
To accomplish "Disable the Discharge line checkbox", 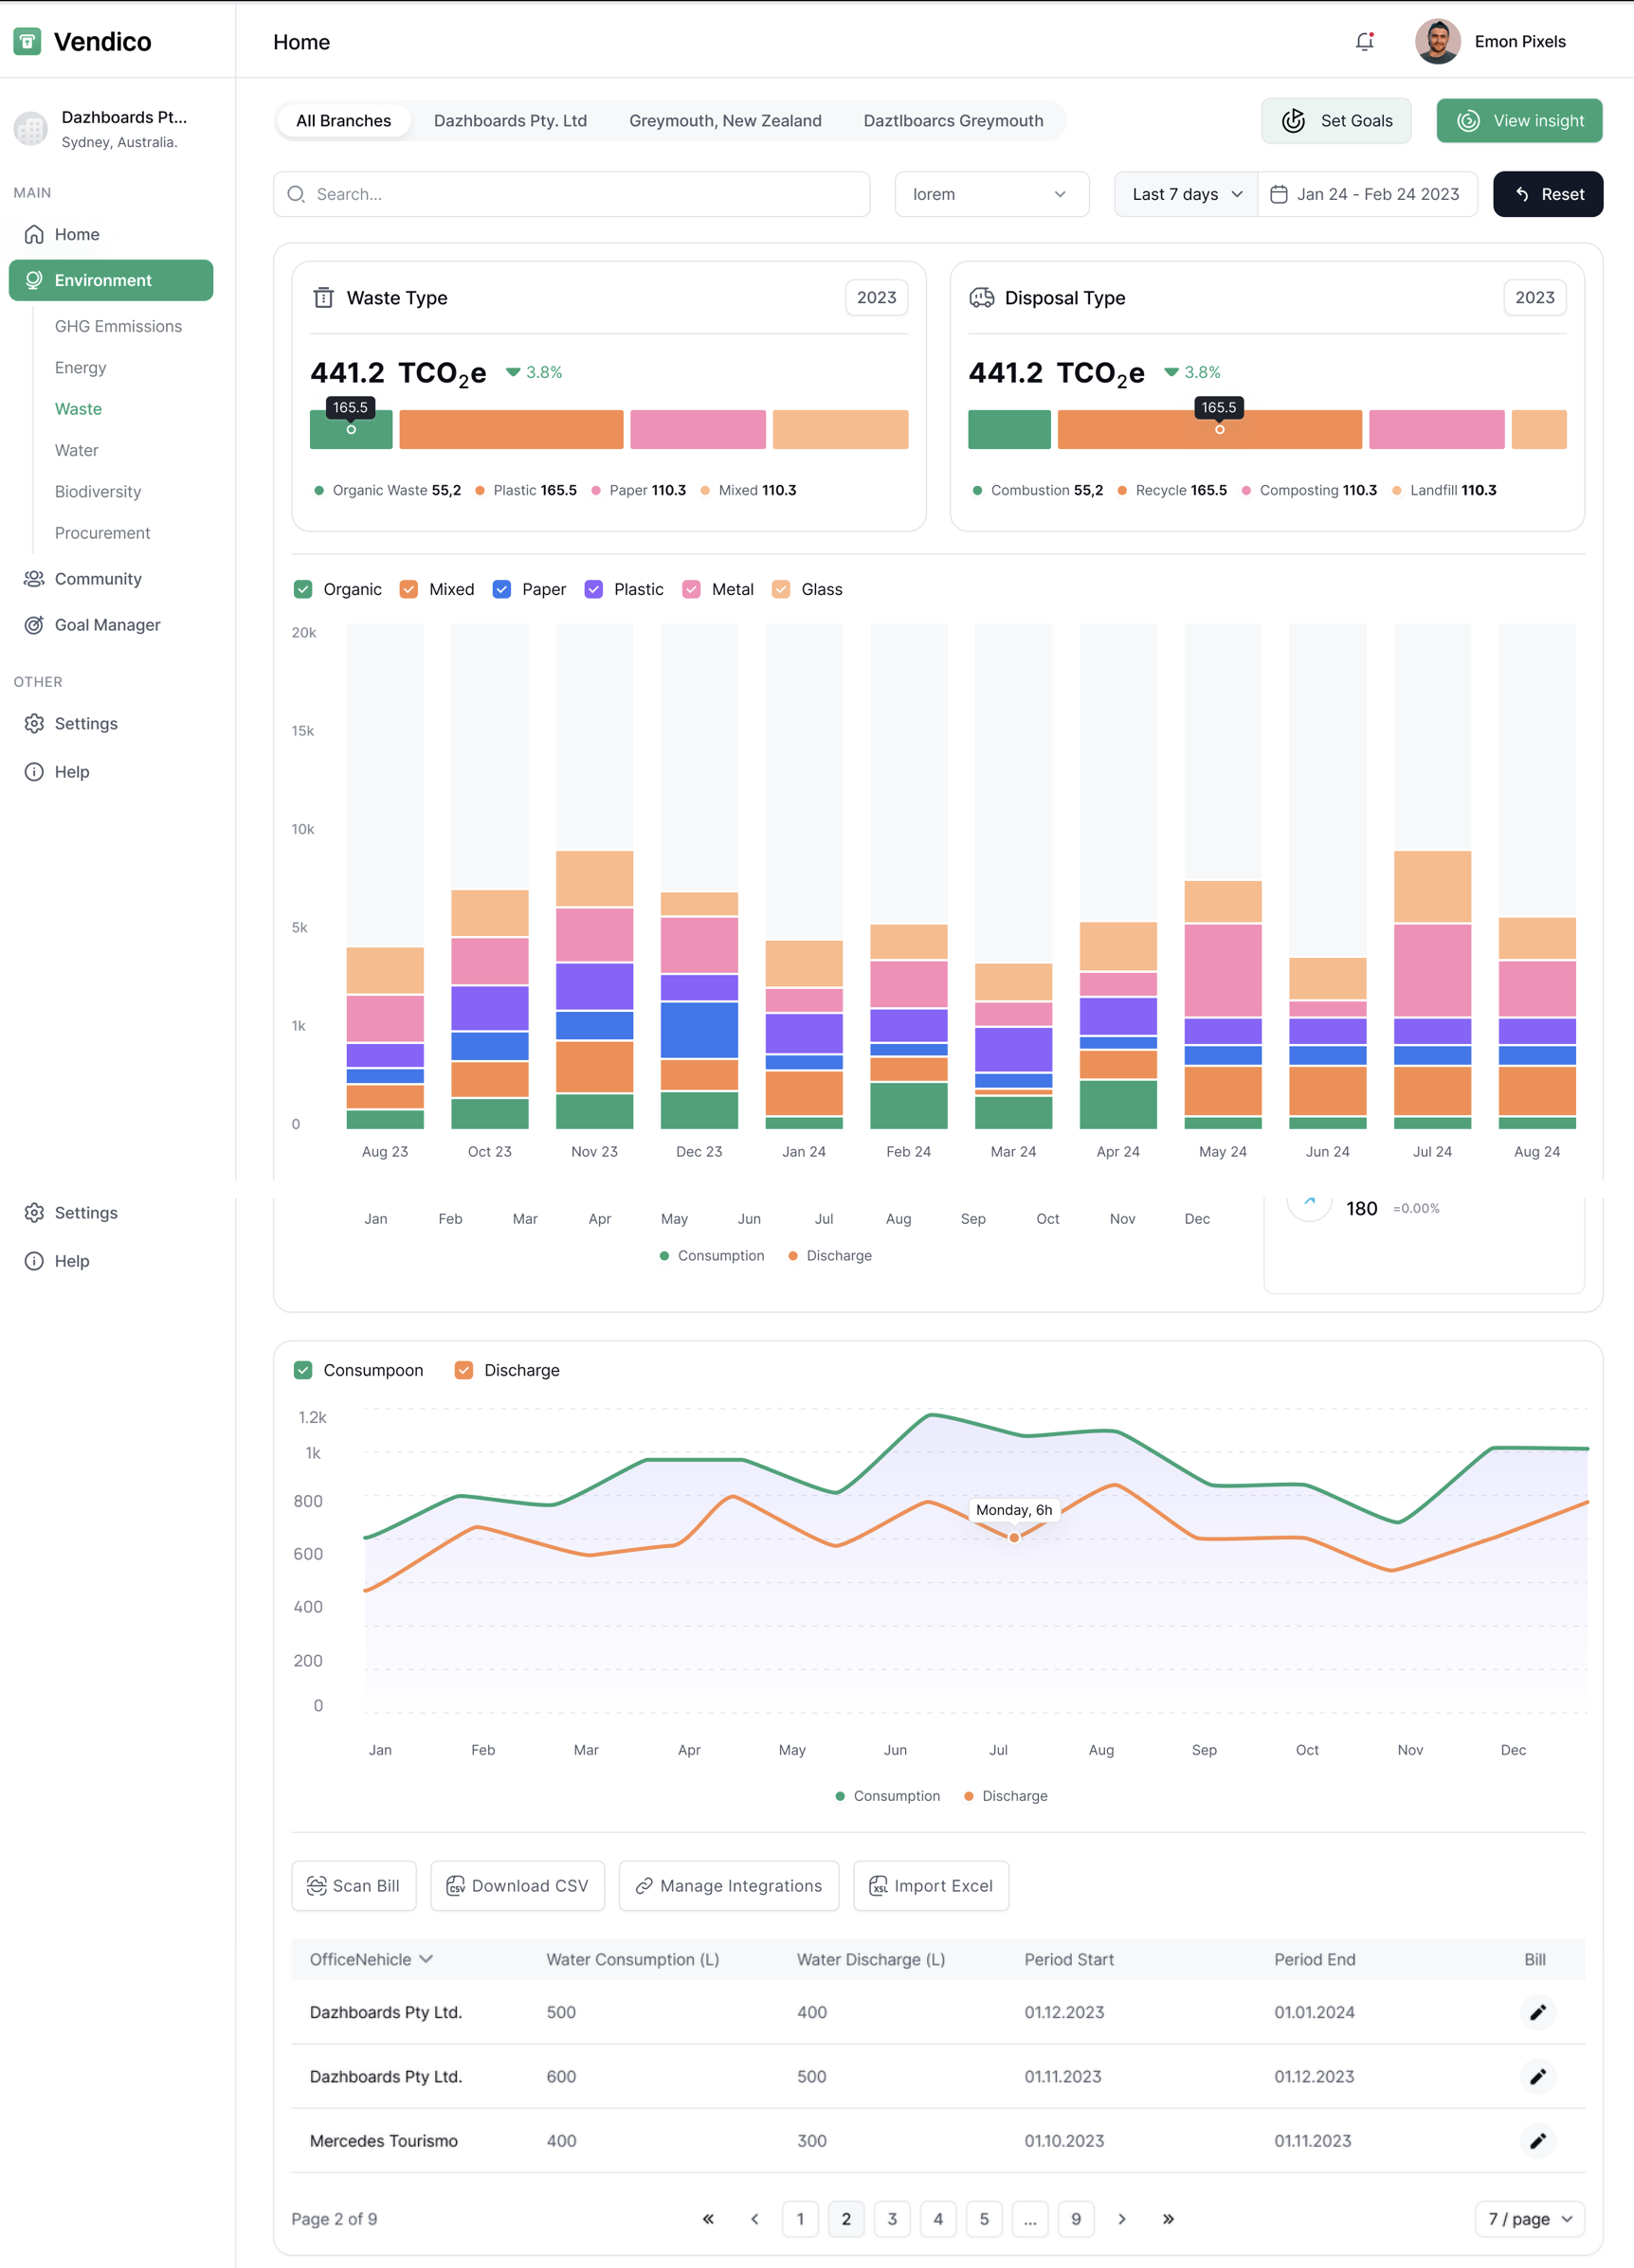I will pyautogui.click(x=463, y=1370).
